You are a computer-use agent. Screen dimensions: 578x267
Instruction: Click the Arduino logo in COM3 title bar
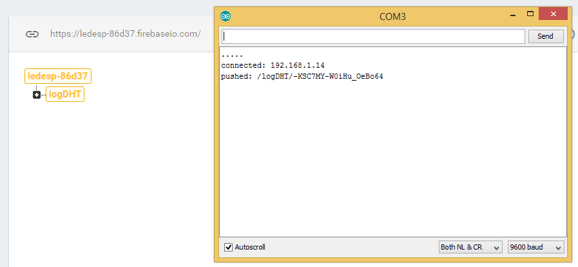pos(226,16)
